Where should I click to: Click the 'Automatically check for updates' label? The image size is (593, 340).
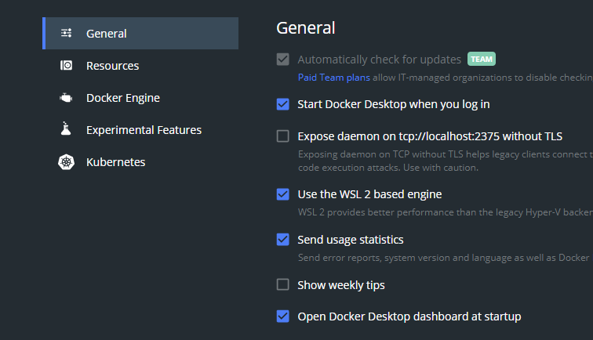coord(380,60)
